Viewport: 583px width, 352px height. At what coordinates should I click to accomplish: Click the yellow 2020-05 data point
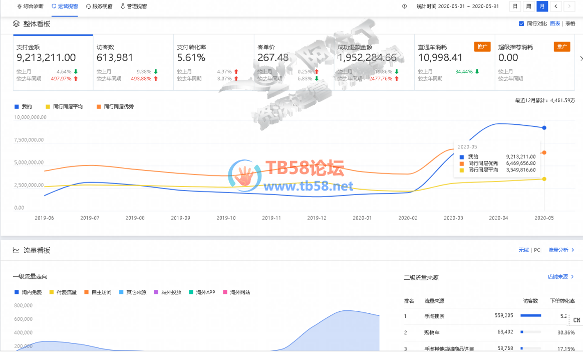tap(544, 179)
